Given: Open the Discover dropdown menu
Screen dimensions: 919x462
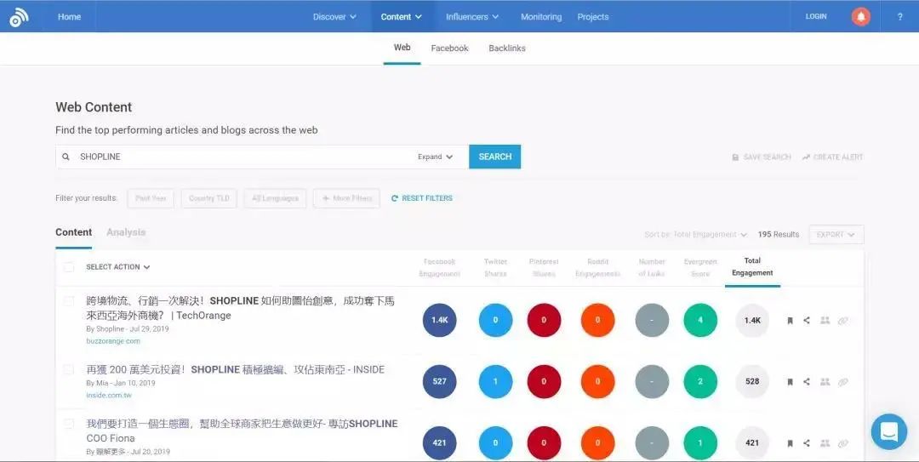Looking at the screenshot, I should tap(334, 16).
